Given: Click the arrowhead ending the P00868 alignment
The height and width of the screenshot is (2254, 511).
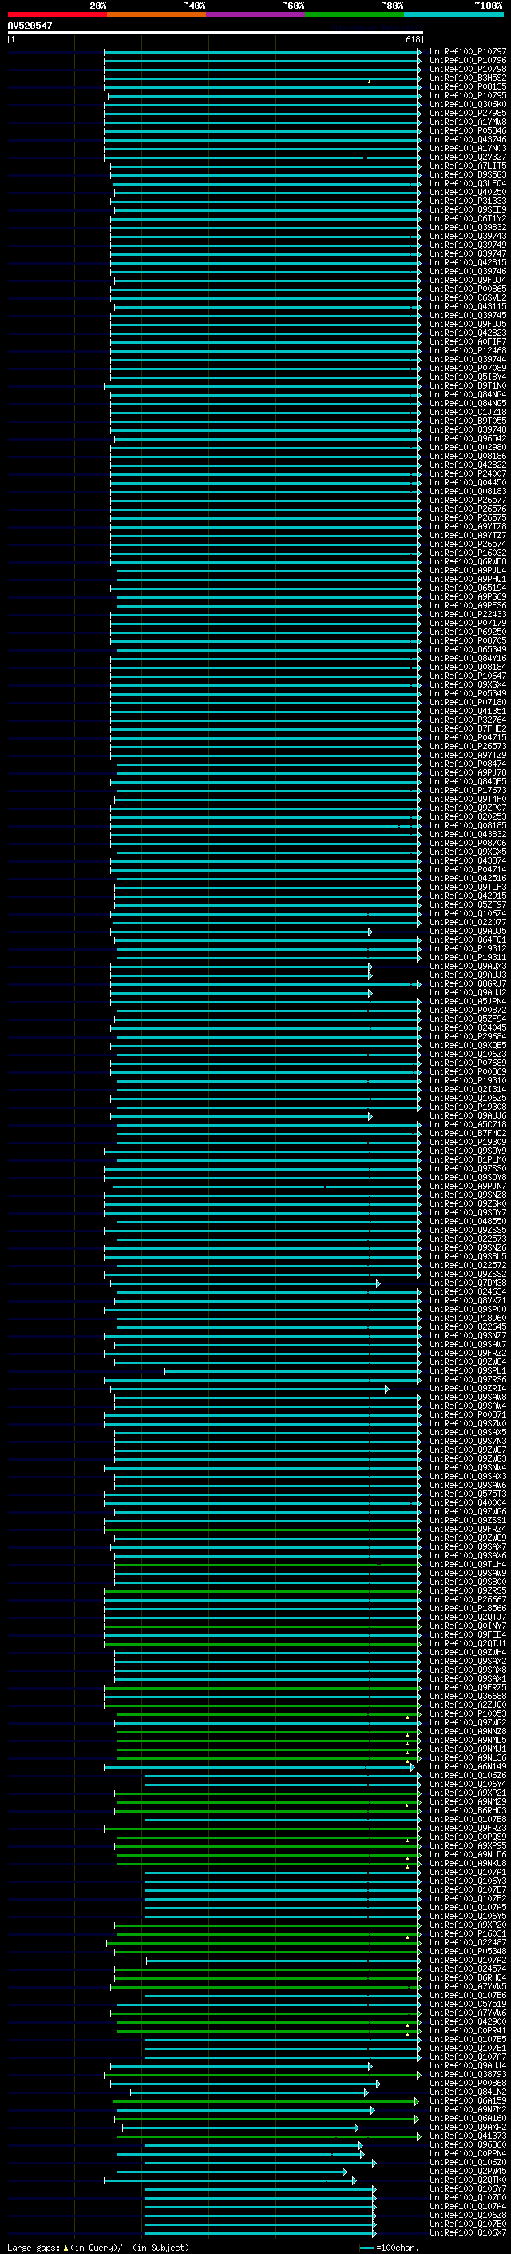Looking at the screenshot, I should (x=378, y=2084).
